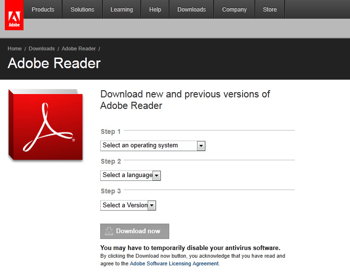Open the Products menu
350x274 pixels.
click(43, 10)
